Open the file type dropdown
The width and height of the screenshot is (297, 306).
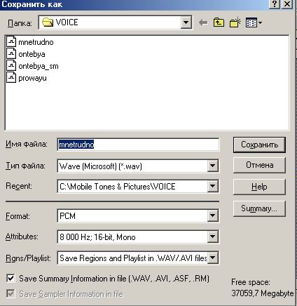coord(212,166)
